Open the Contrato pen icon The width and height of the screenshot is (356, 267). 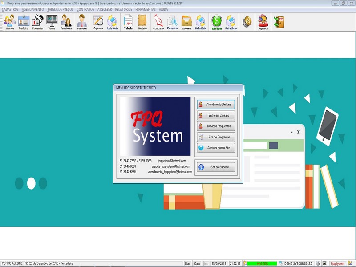point(158,22)
